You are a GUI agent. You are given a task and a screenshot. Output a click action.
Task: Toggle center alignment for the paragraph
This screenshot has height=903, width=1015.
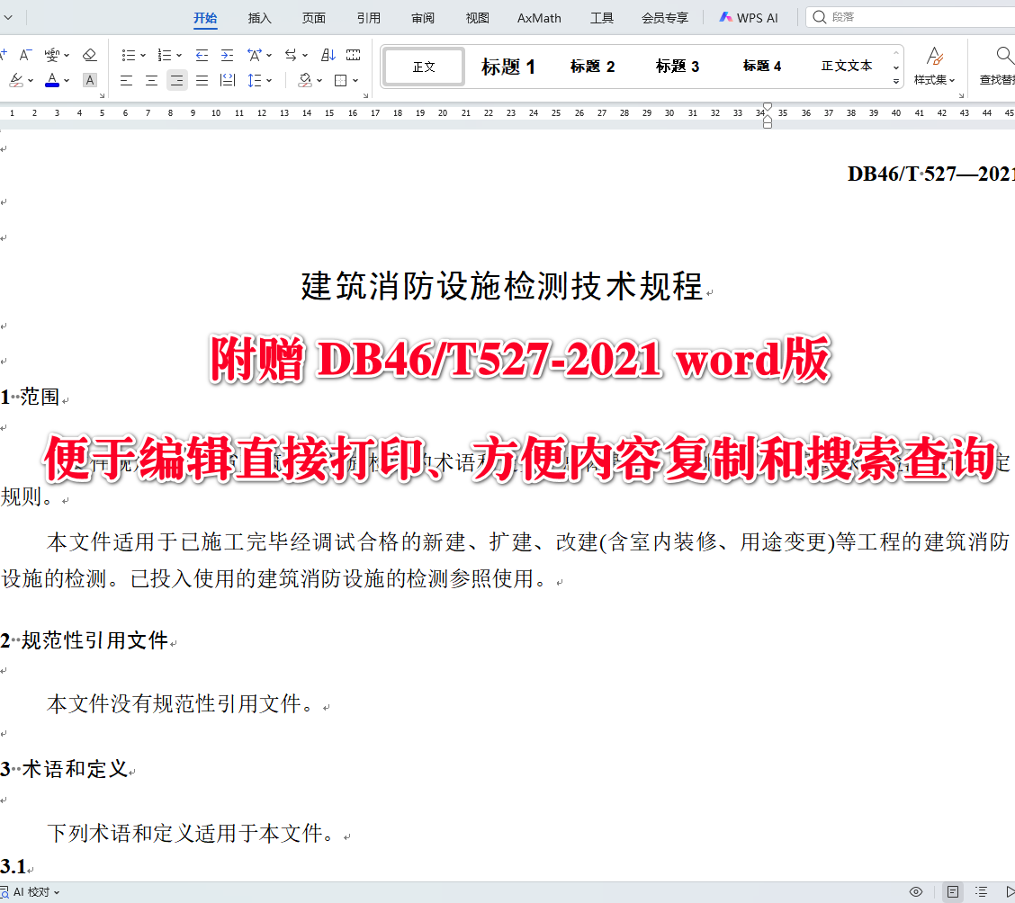coord(151,80)
